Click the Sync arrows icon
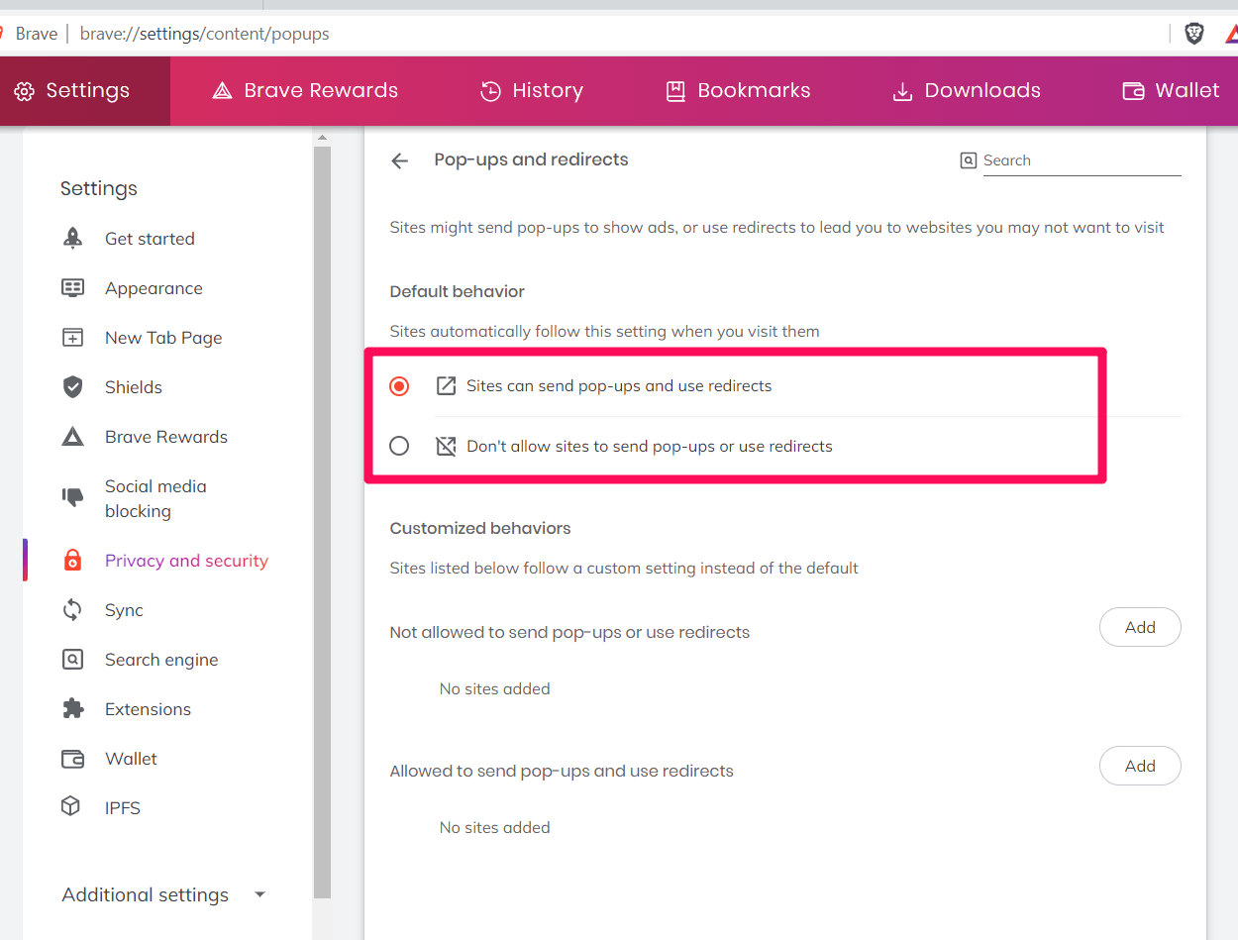 pos(72,609)
